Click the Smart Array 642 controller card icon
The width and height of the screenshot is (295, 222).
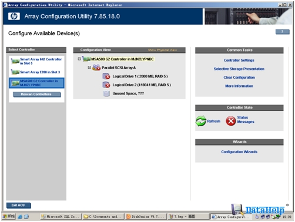click(x=15, y=61)
